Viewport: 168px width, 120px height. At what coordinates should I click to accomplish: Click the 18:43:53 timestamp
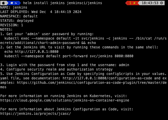pos(150,3)
